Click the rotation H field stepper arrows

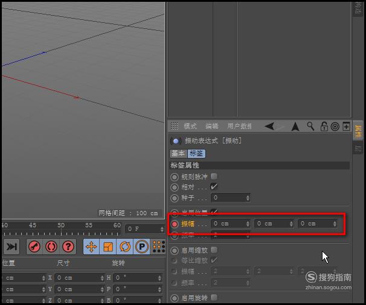(159, 278)
